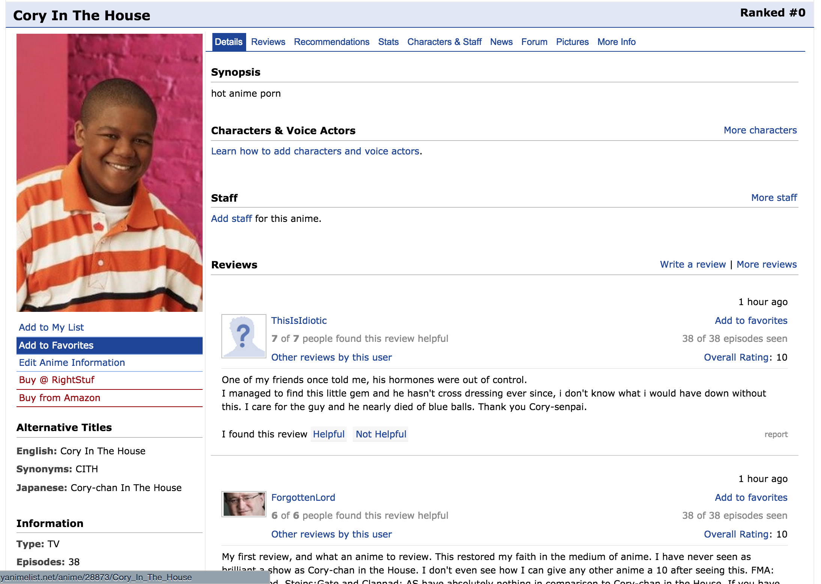
Task: Click ThisIsIdiotic's question-mark avatar icon
Action: 244,336
